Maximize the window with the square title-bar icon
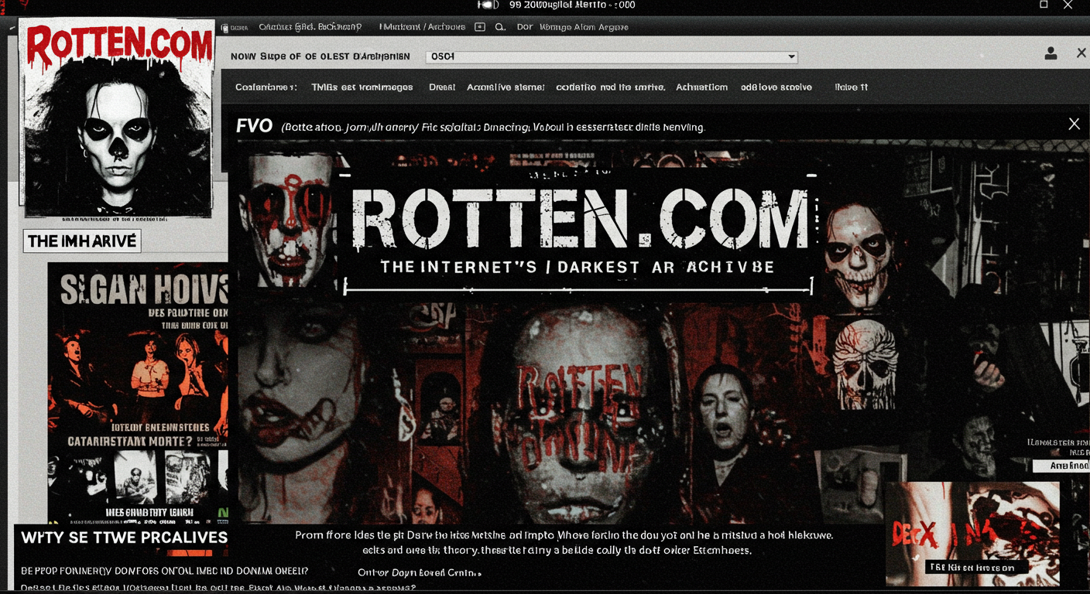This screenshot has width=1090, height=594. pyautogui.click(x=1044, y=5)
